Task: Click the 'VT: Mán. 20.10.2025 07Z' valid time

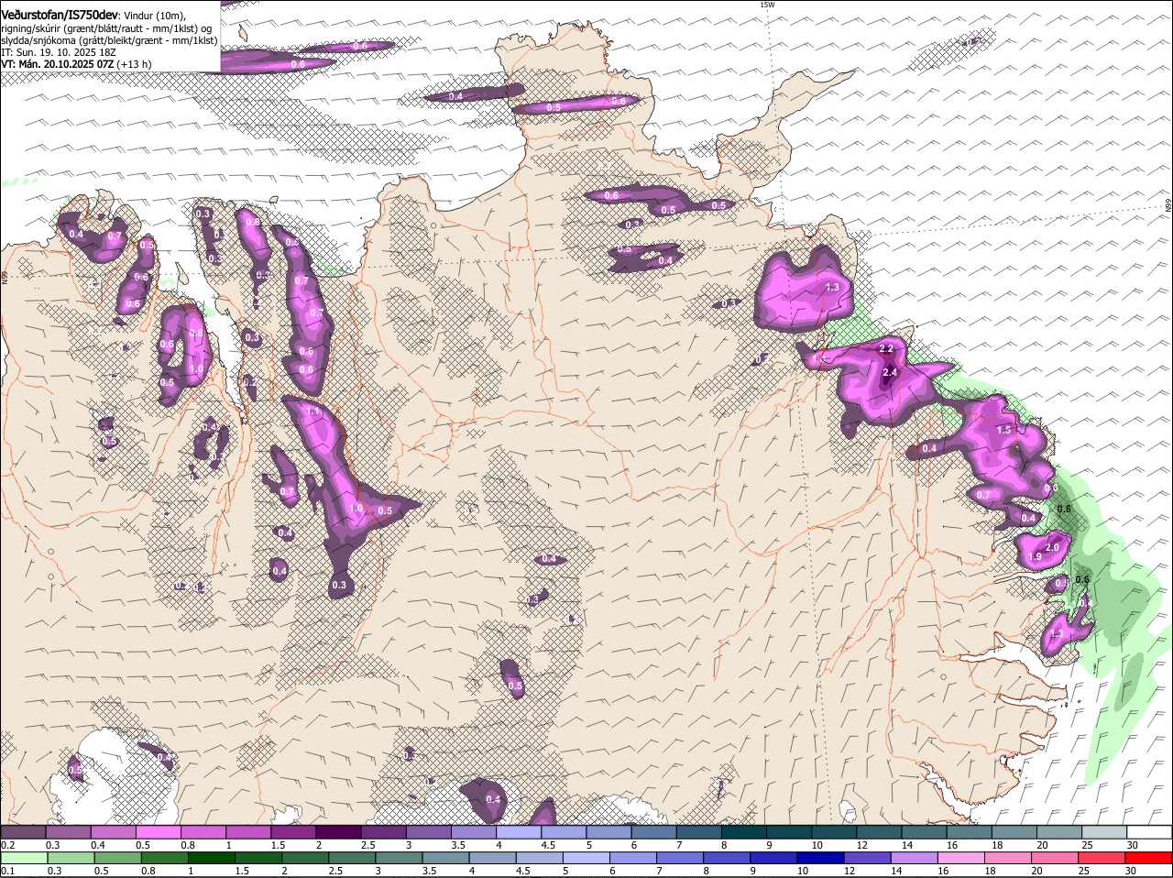Action: (57, 64)
